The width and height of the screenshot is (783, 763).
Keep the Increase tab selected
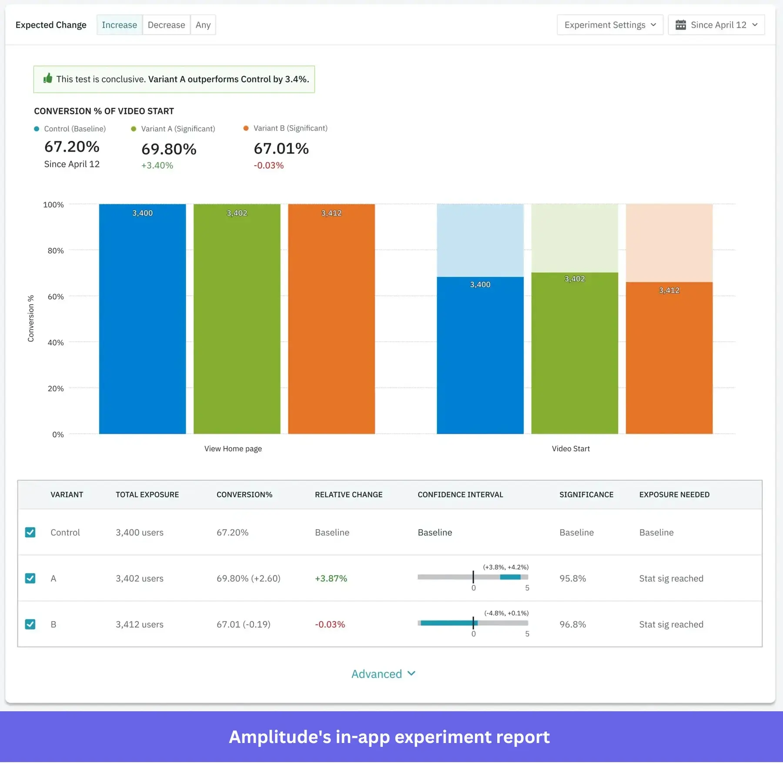pyautogui.click(x=119, y=25)
